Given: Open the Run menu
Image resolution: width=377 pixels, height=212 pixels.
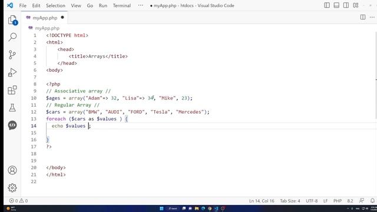Looking at the screenshot, I should coord(103,5).
